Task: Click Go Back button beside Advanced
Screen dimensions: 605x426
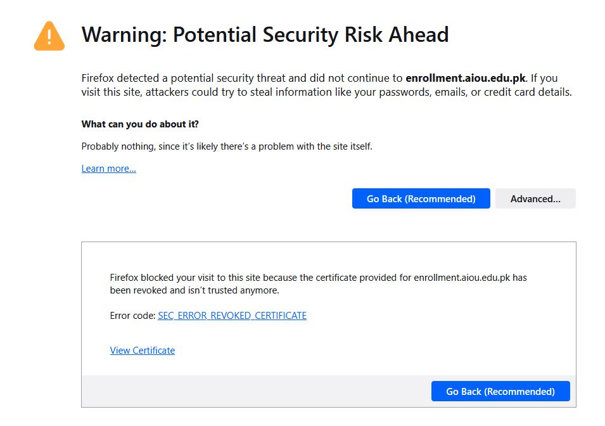Action: click(x=421, y=198)
